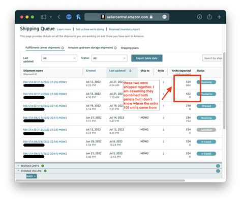Image resolution: width=241 pixels, height=202 pixels.
Task: Focus the Search by shipment field
Action: [212, 58]
